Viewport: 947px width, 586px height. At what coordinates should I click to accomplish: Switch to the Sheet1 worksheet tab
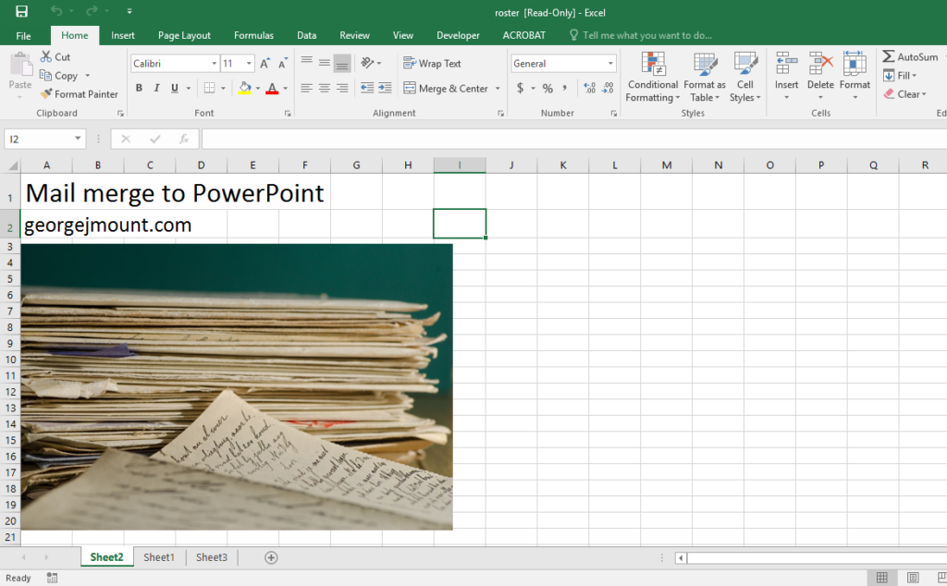click(x=158, y=557)
